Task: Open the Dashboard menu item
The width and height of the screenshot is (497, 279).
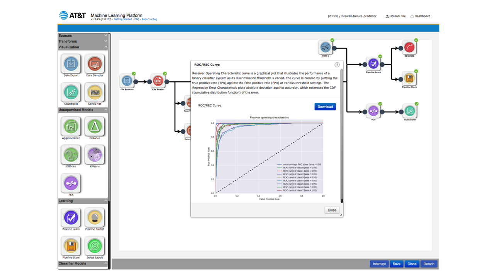Action: [x=420, y=16]
